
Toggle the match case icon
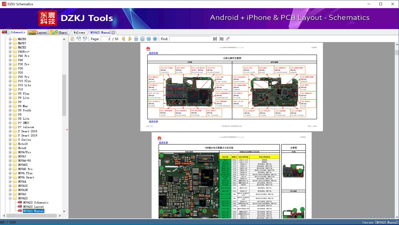click(228, 39)
